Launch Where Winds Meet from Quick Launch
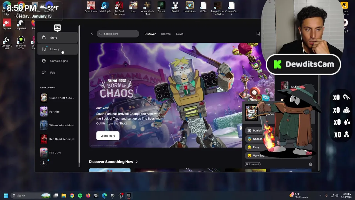The width and height of the screenshot is (355, 200). point(57,125)
